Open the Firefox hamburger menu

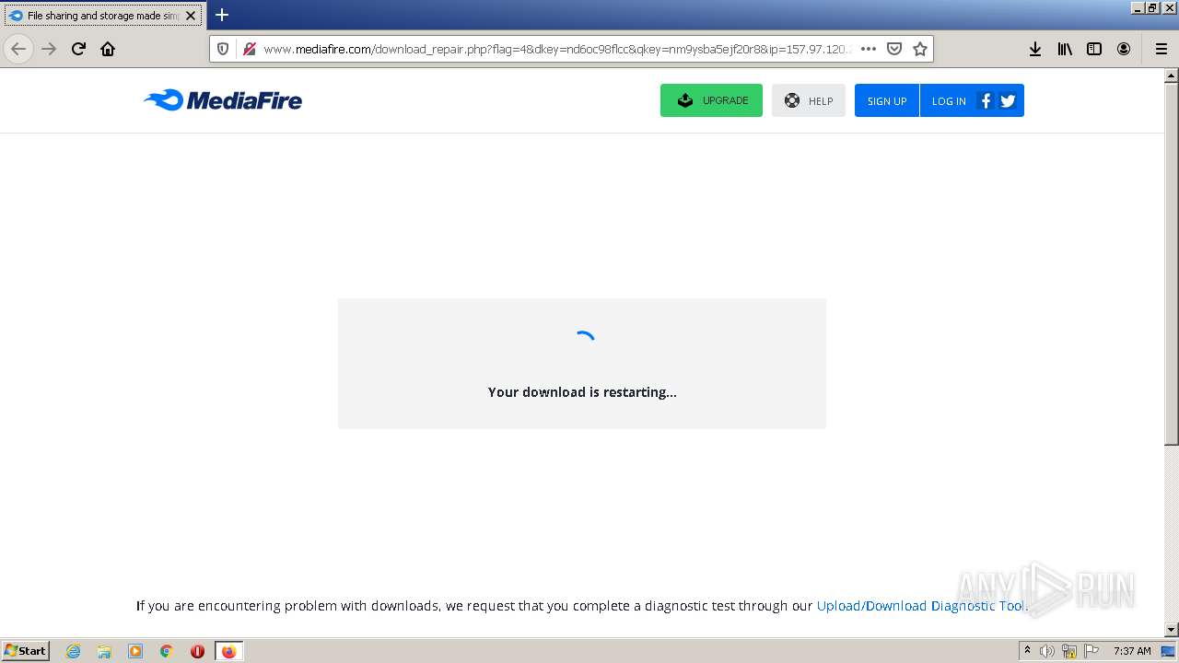point(1161,49)
